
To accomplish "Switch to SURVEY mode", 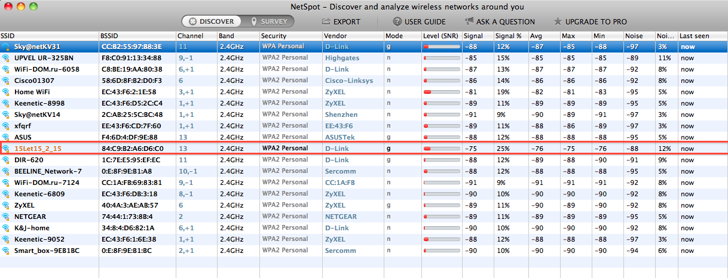I will (268, 21).
